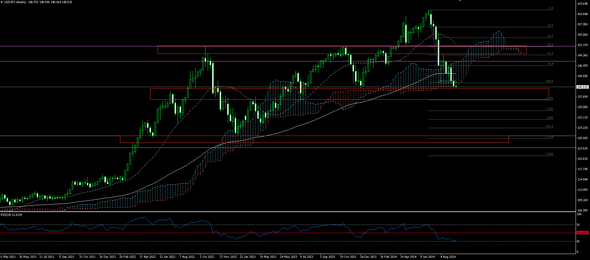Click RSI scale value 70

[578, 225]
